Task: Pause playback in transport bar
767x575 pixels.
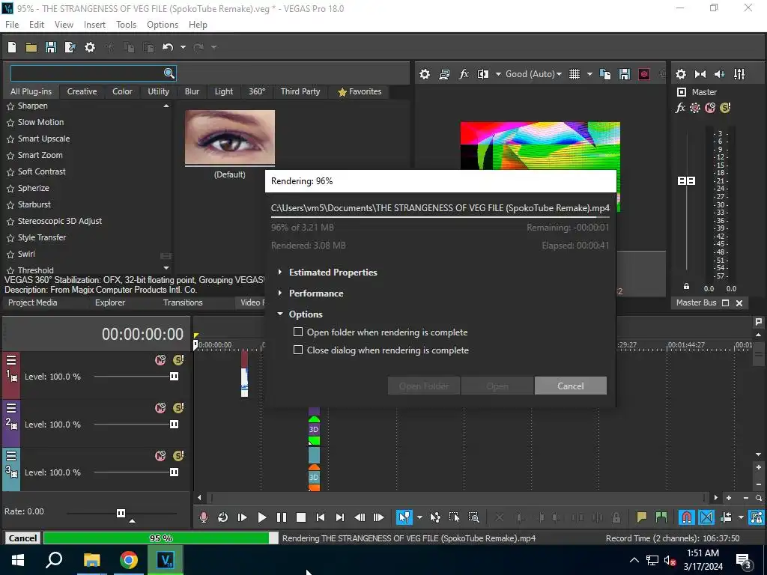Action: 282,517
